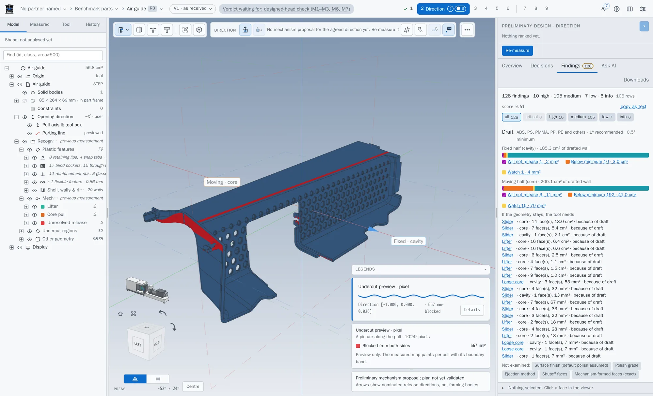The width and height of the screenshot is (653, 396).
Task: Click the fit-to-view icon in the viewer toolbar
Action: click(185, 30)
